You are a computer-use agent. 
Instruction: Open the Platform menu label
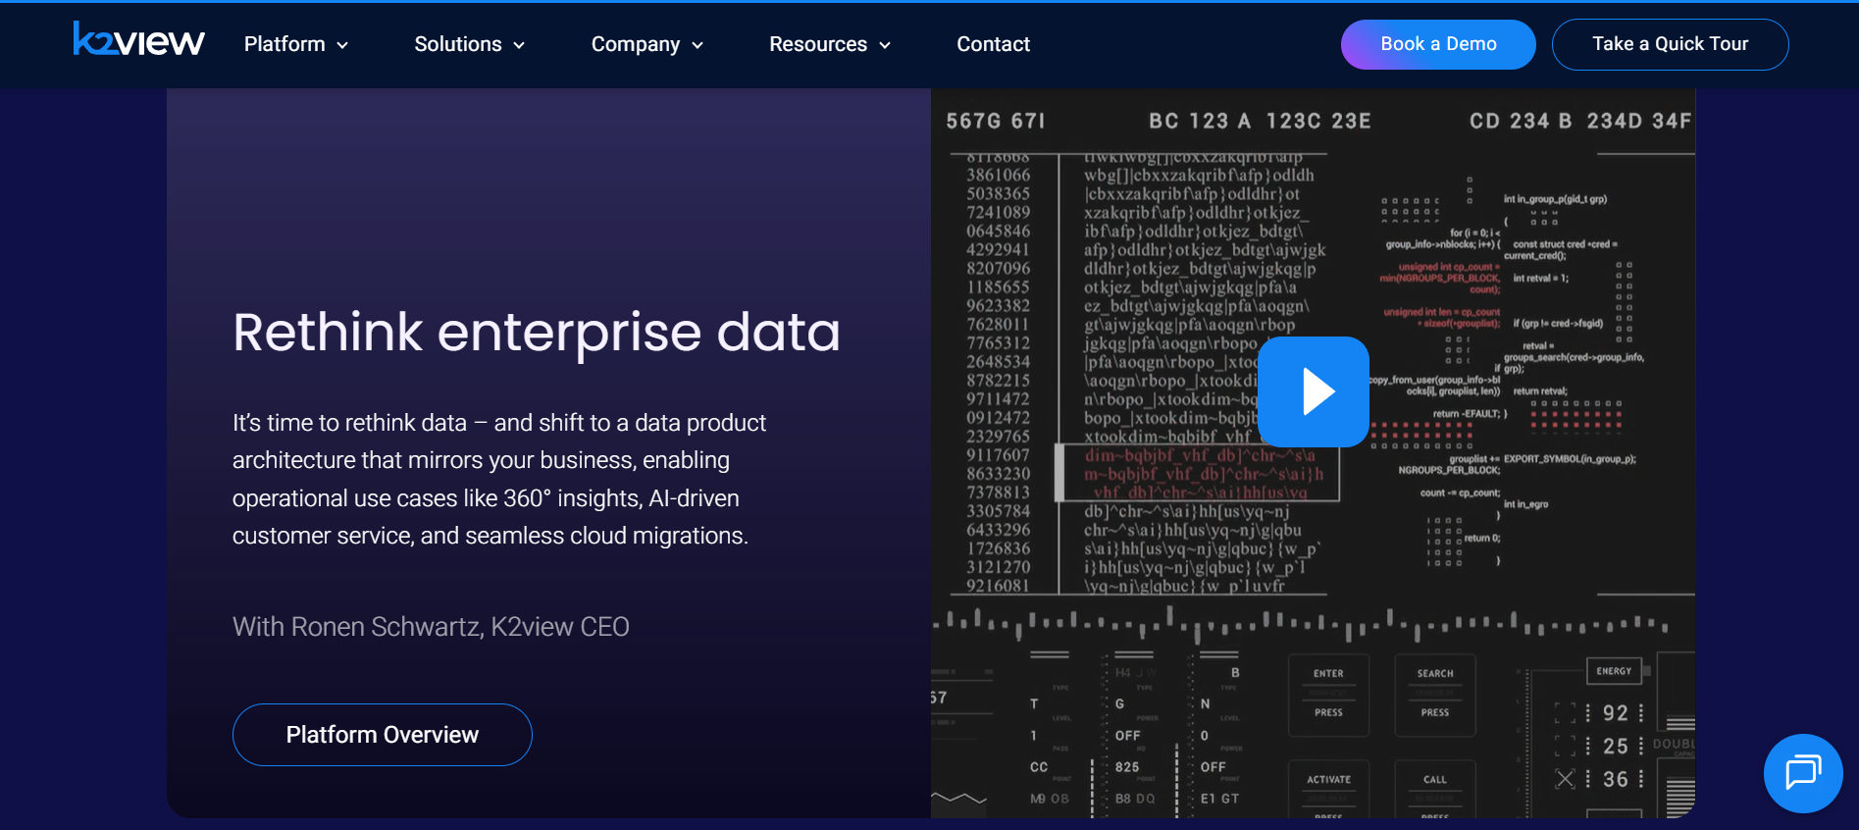click(284, 44)
